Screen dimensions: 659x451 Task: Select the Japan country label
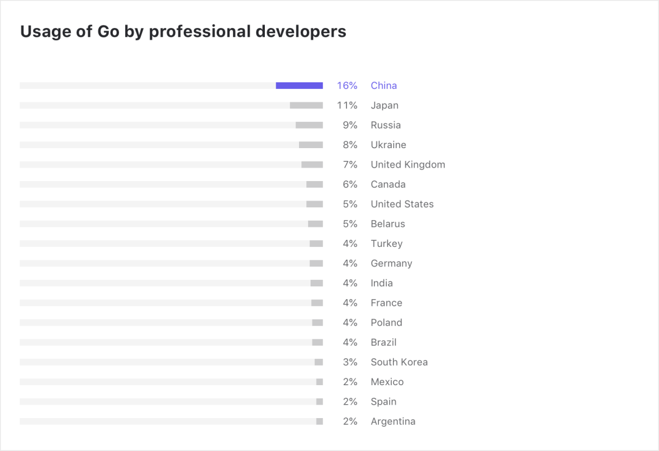pos(384,105)
